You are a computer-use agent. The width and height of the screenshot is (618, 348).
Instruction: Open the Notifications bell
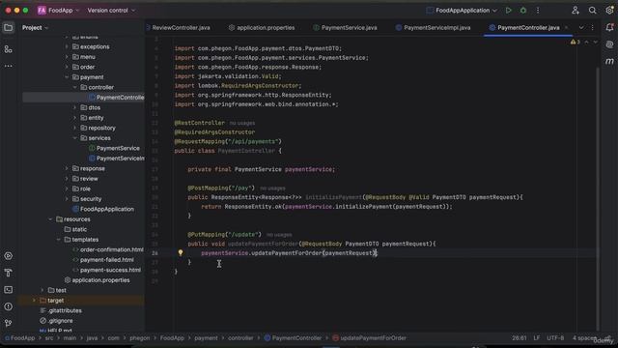click(x=609, y=27)
